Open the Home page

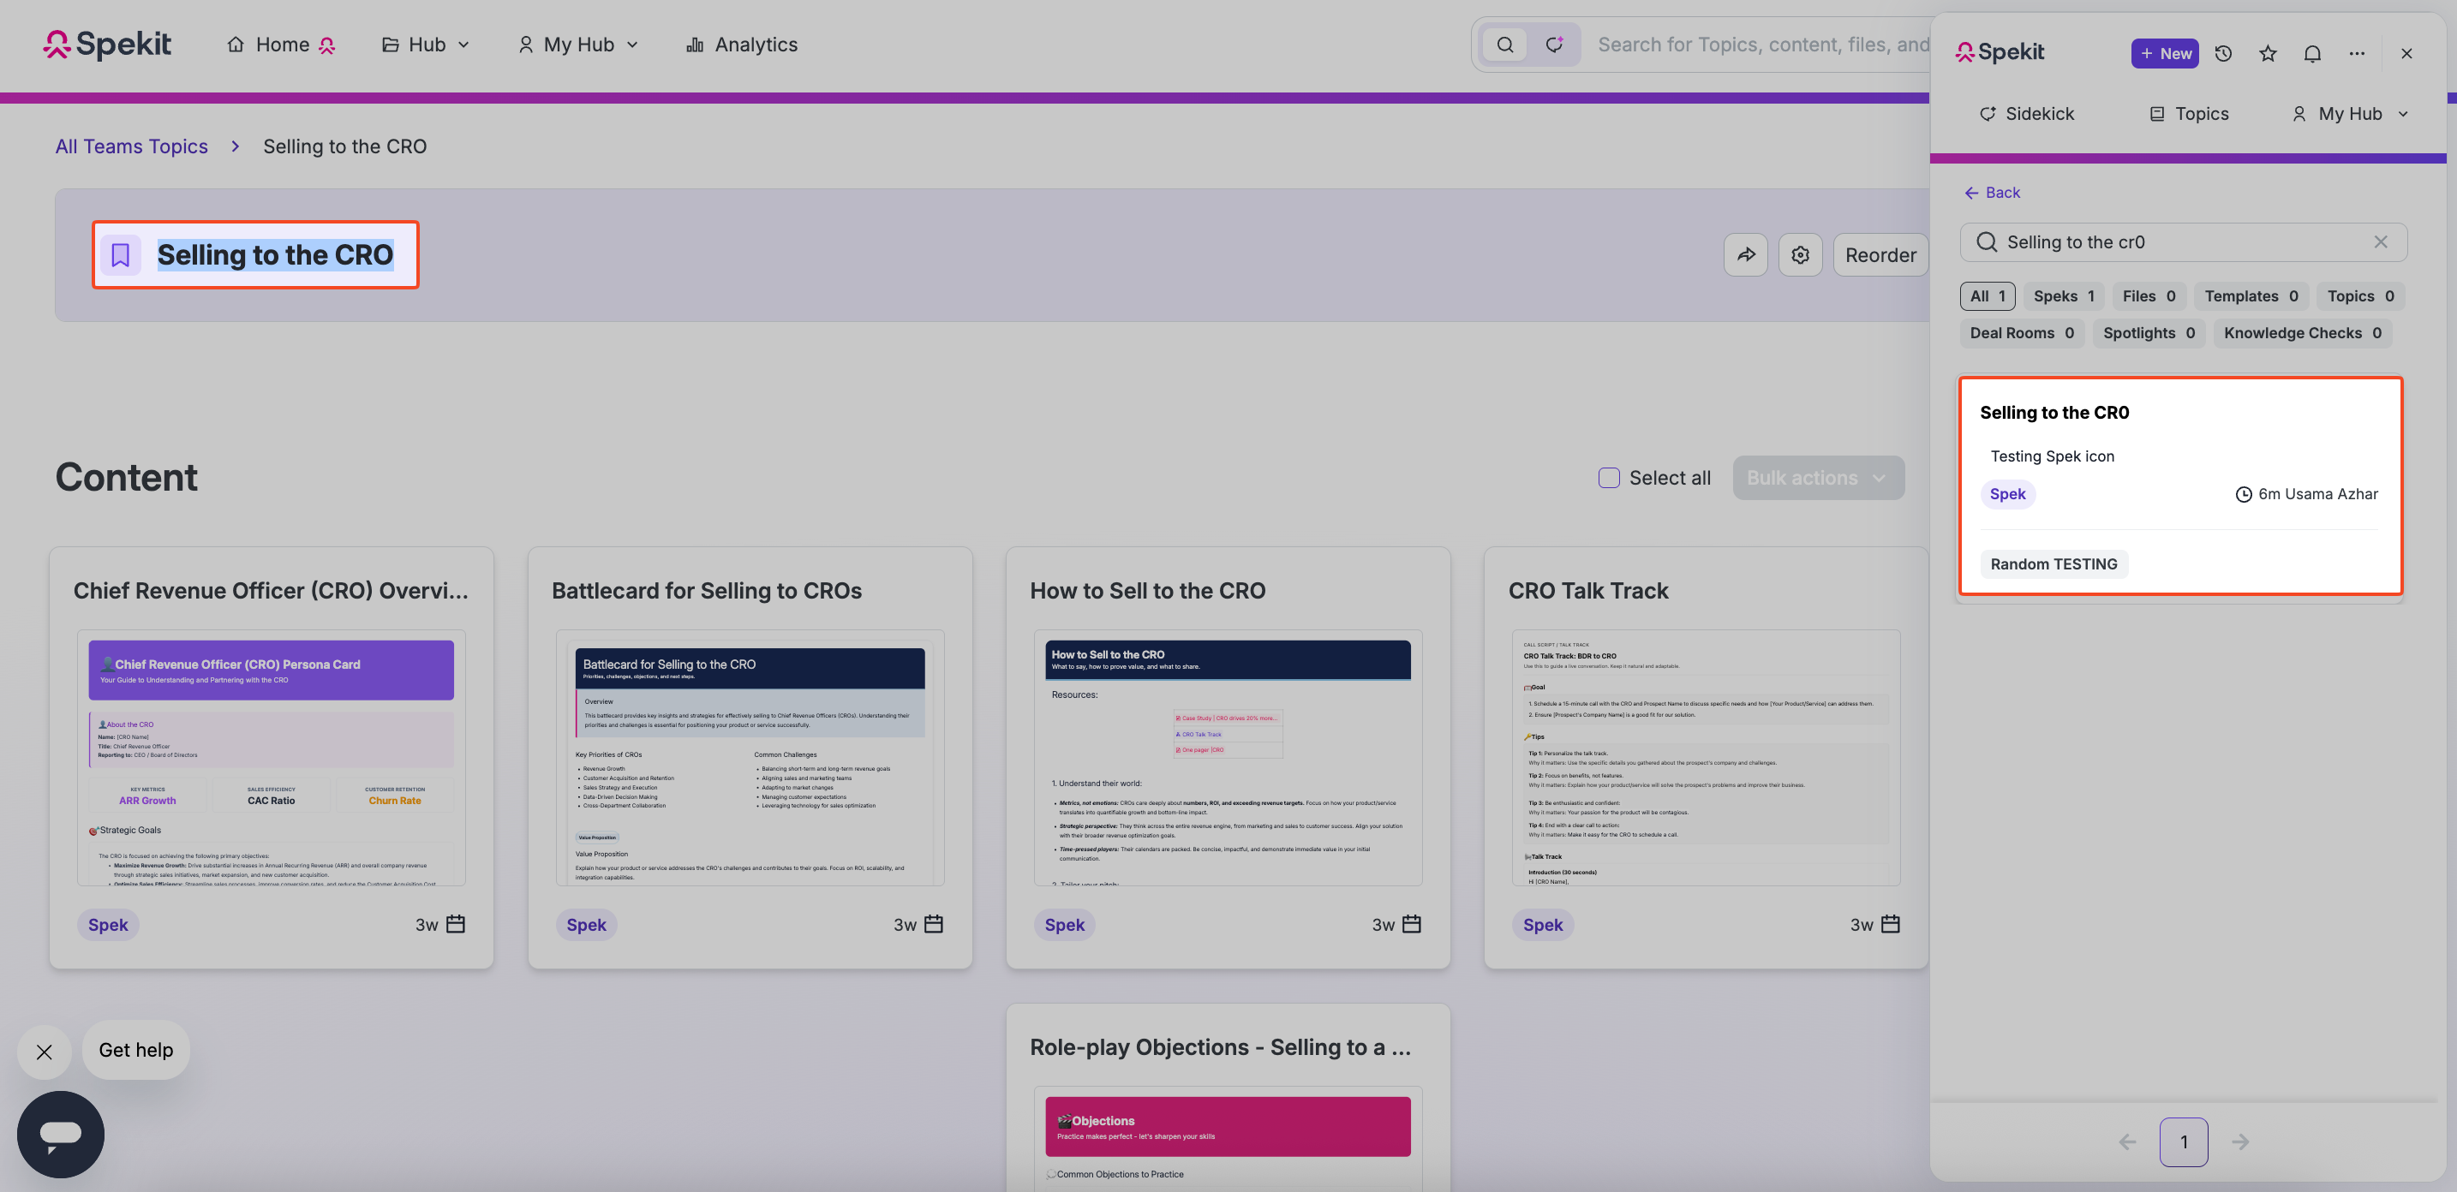pos(280,45)
